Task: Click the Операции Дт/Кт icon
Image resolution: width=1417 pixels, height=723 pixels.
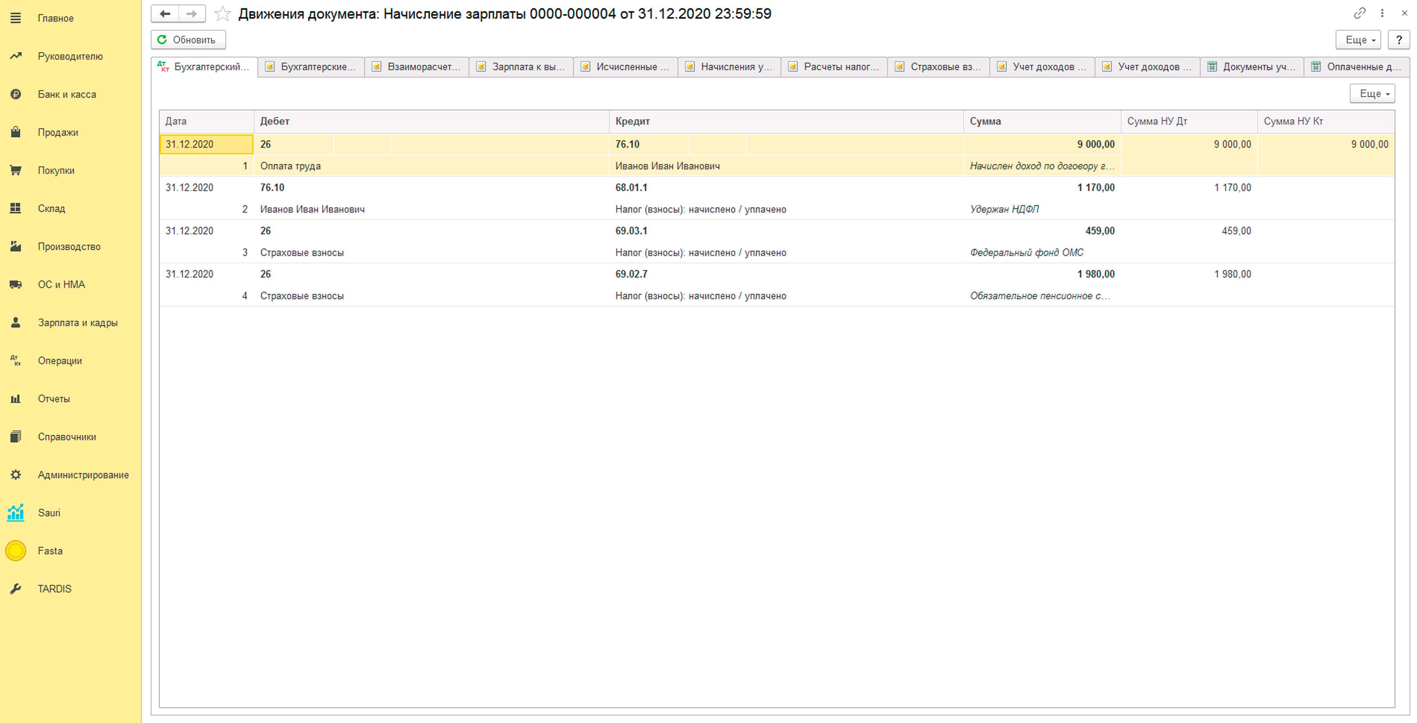Action: point(15,360)
